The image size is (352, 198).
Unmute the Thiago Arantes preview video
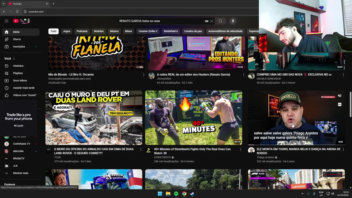coord(340,96)
